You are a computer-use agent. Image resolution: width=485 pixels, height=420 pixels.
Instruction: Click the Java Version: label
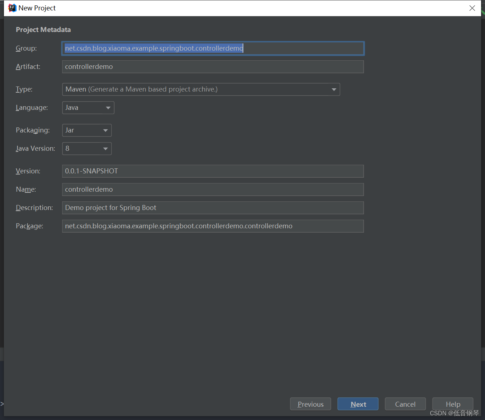pyautogui.click(x=36, y=149)
